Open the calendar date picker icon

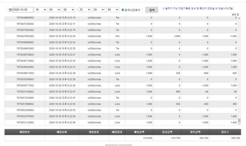coord(10,10)
